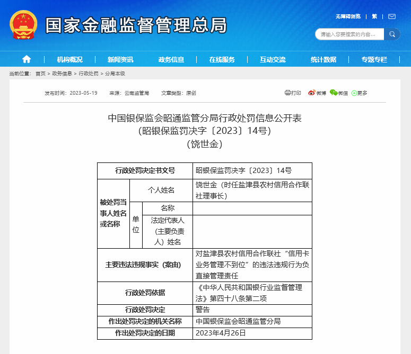
Task: Click cell 法定代表人（主要负责人）姓名
Action: (x=168, y=231)
